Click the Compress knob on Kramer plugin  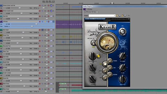coord(92,68)
